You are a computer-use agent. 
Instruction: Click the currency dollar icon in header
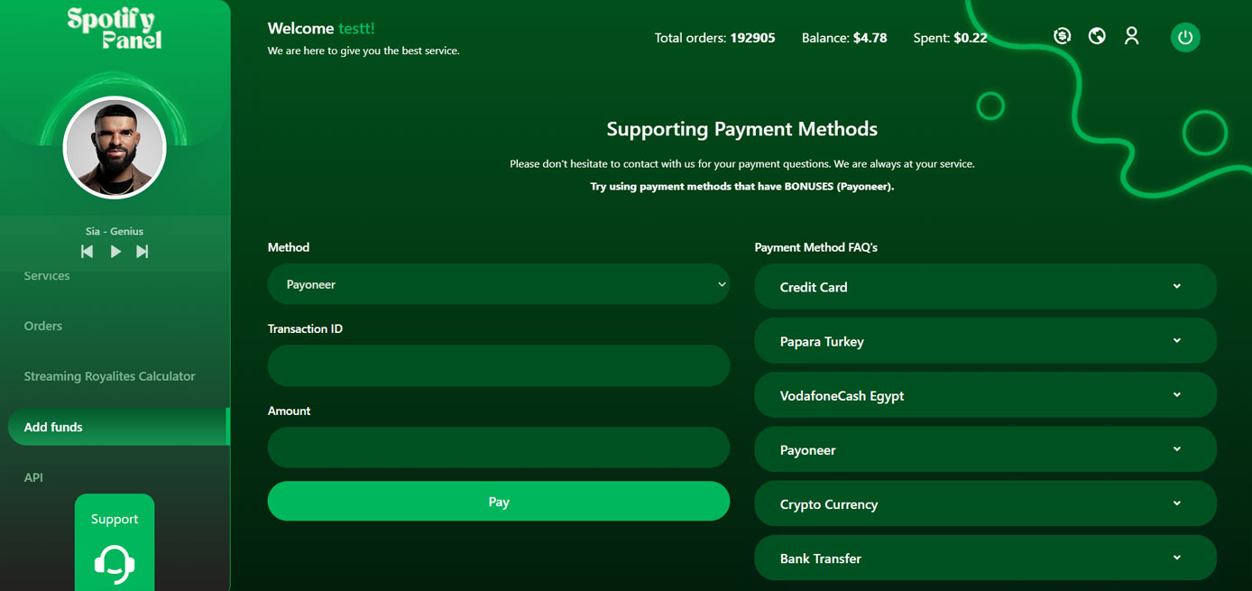pos(1062,36)
